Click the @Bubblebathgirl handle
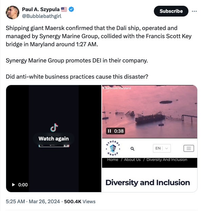The image size is (203, 211). [x=42, y=16]
